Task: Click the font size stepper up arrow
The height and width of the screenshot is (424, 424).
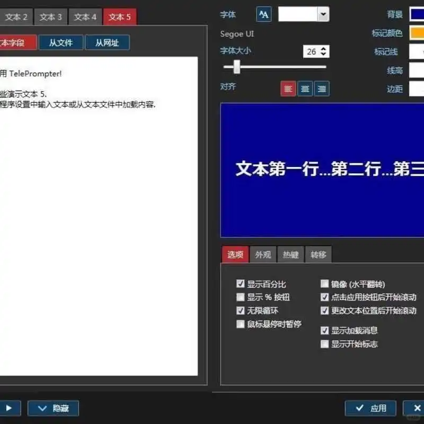Action: tap(323, 48)
